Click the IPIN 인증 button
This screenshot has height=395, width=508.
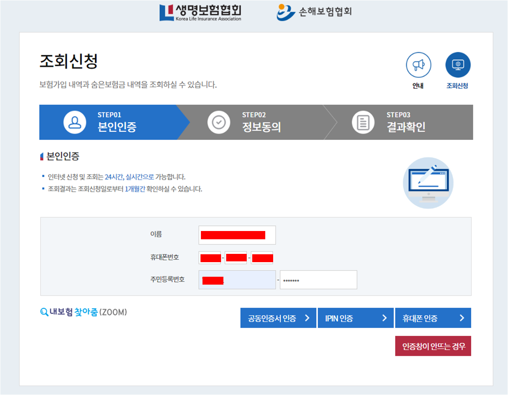tap(355, 318)
